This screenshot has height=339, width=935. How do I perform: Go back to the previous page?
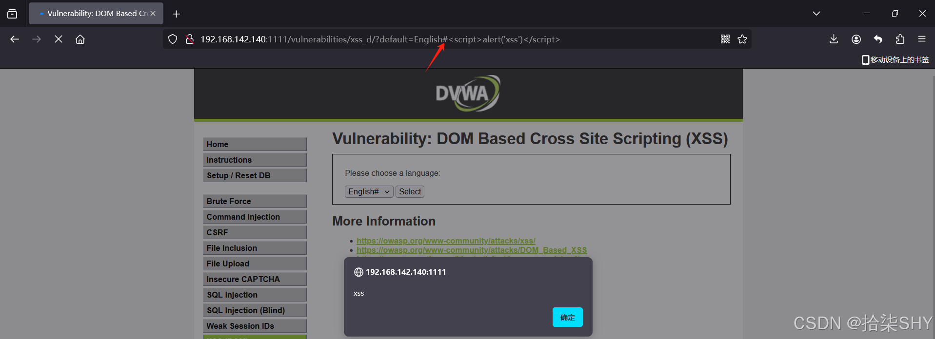(x=15, y=39)
